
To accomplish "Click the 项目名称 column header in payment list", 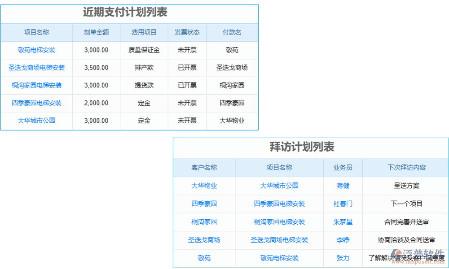I will click(x=37, y=32).
